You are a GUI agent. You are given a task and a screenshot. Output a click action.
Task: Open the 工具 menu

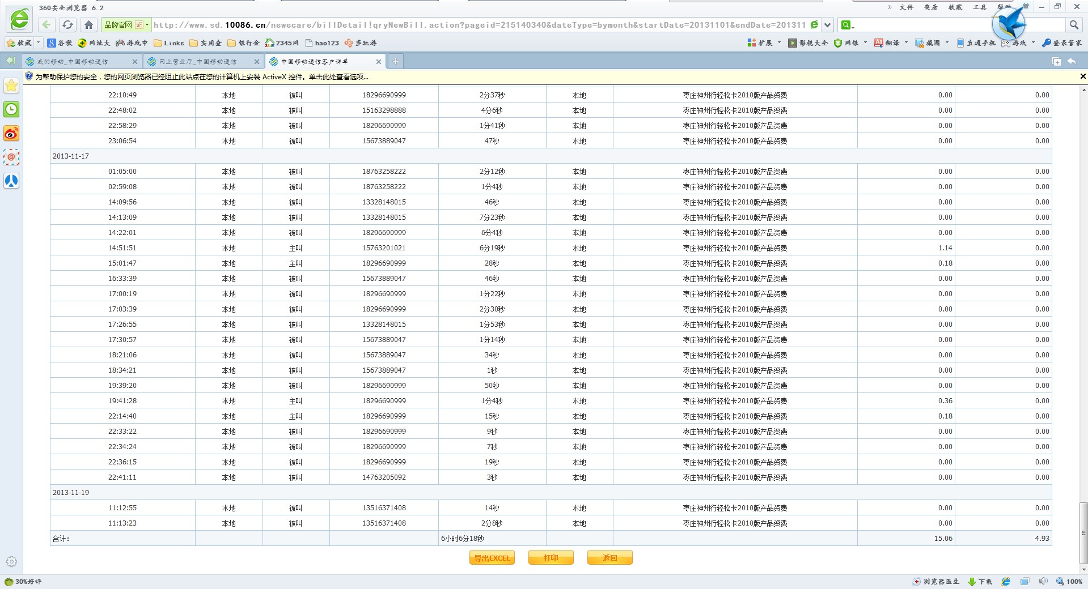click(x=979, y=7)
